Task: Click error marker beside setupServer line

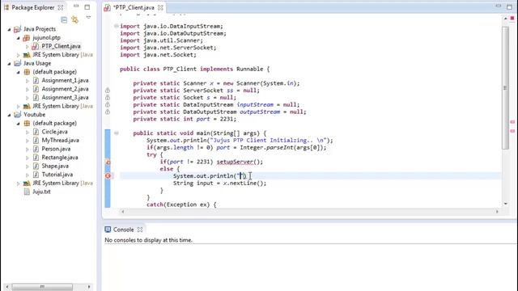Action: [108, 162]
